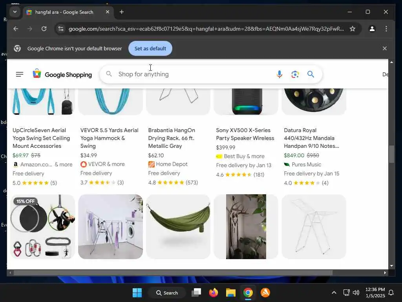Screen dimensions: 402x302
Task: Click the scroll-down arrow of vertical scrollbar
Action: 391,266
